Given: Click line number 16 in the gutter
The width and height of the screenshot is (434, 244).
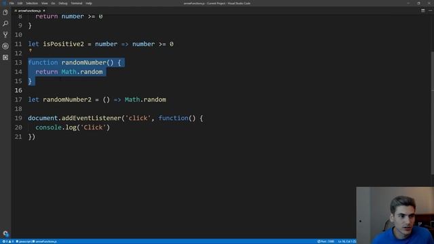Looking at the screenshot, I should coord(18,90).
